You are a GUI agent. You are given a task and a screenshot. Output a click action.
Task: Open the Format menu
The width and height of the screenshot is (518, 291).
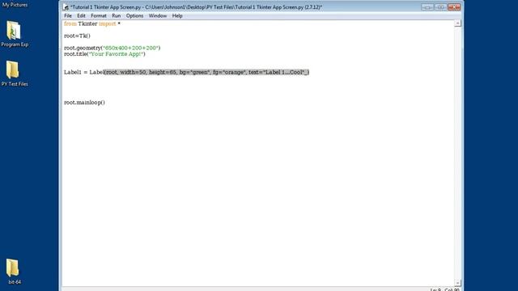tap(99, 15)
